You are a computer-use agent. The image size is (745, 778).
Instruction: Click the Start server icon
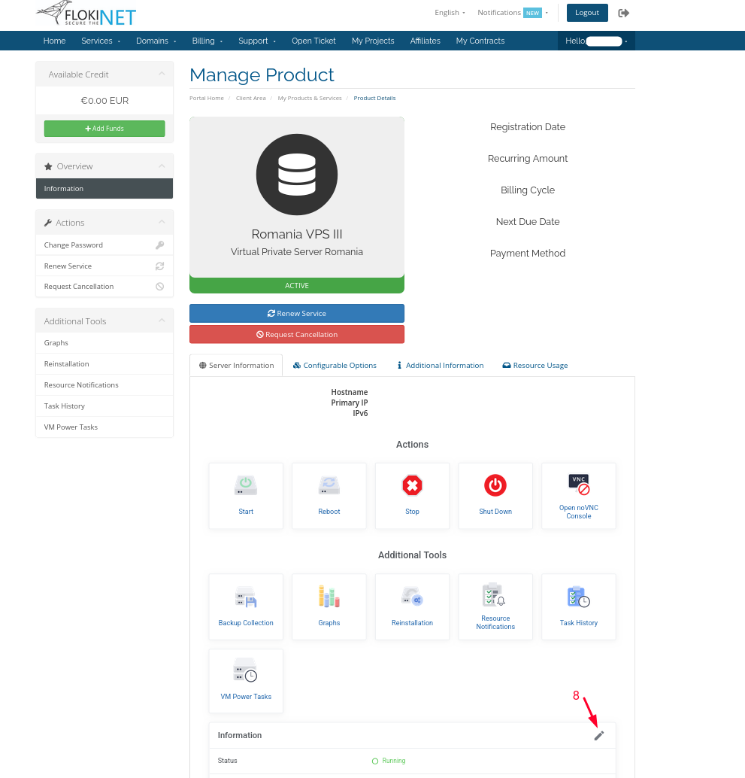point(246,486)
